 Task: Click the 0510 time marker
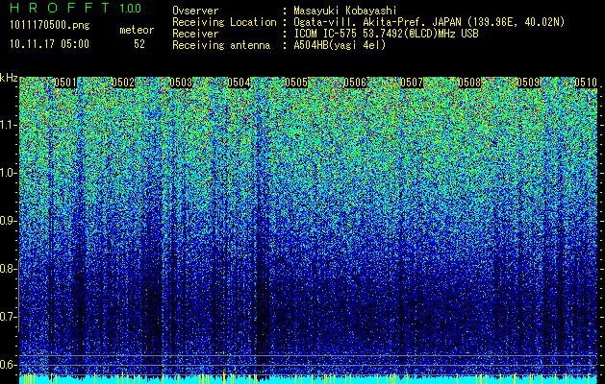[x=586, y=83]
